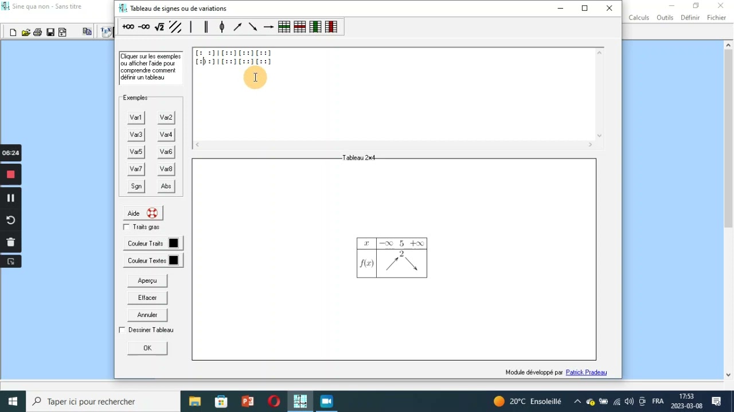The height and width of the screenshot is (412, 734).
Task: Show hidden icons in system tray
Action: pos(577,402)
